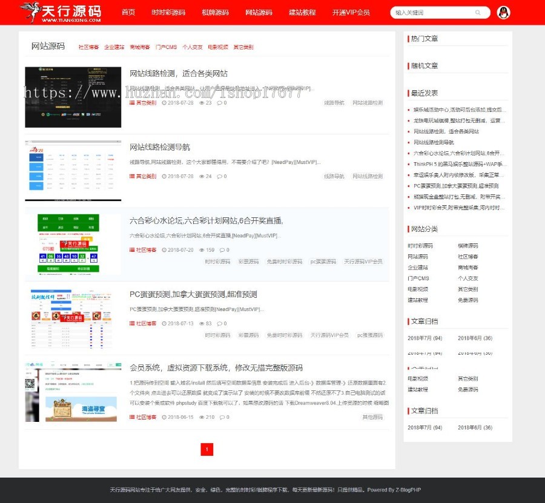This screenshot has width=545, height=503.
Task: Select the 其它类别 subcategory tab in header
Action: 243,47
